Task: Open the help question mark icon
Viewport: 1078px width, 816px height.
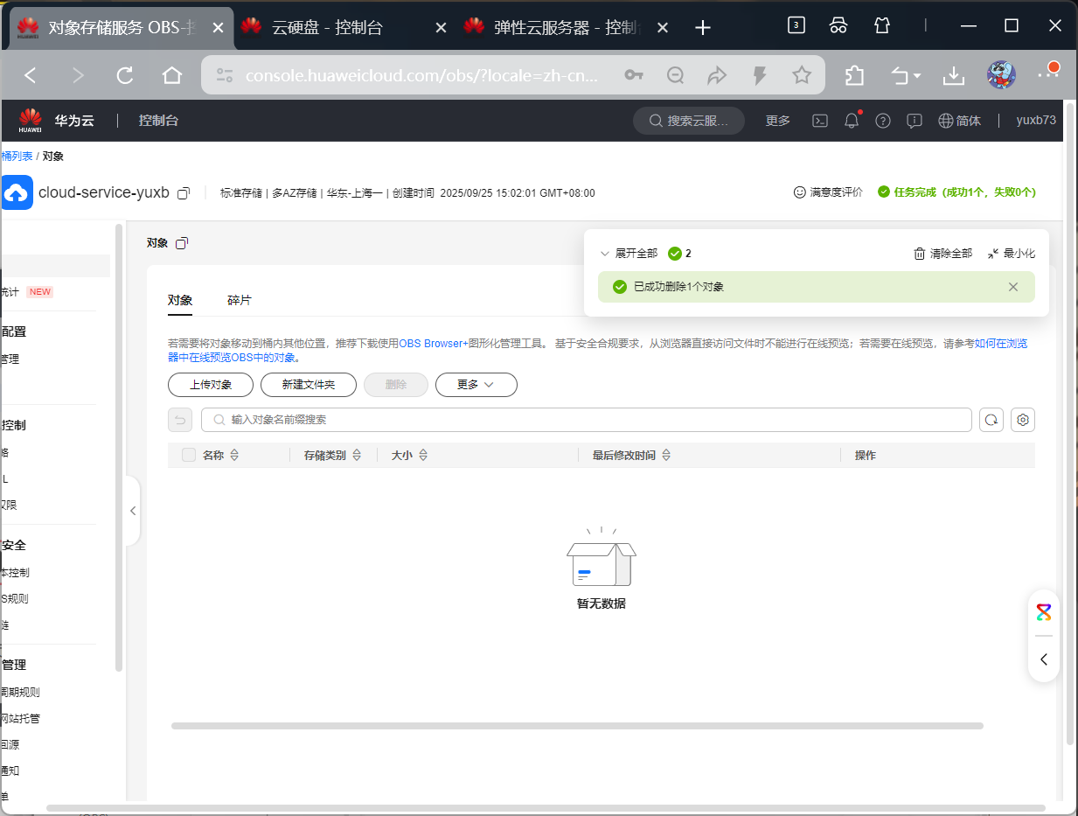Action: [883, 121]
